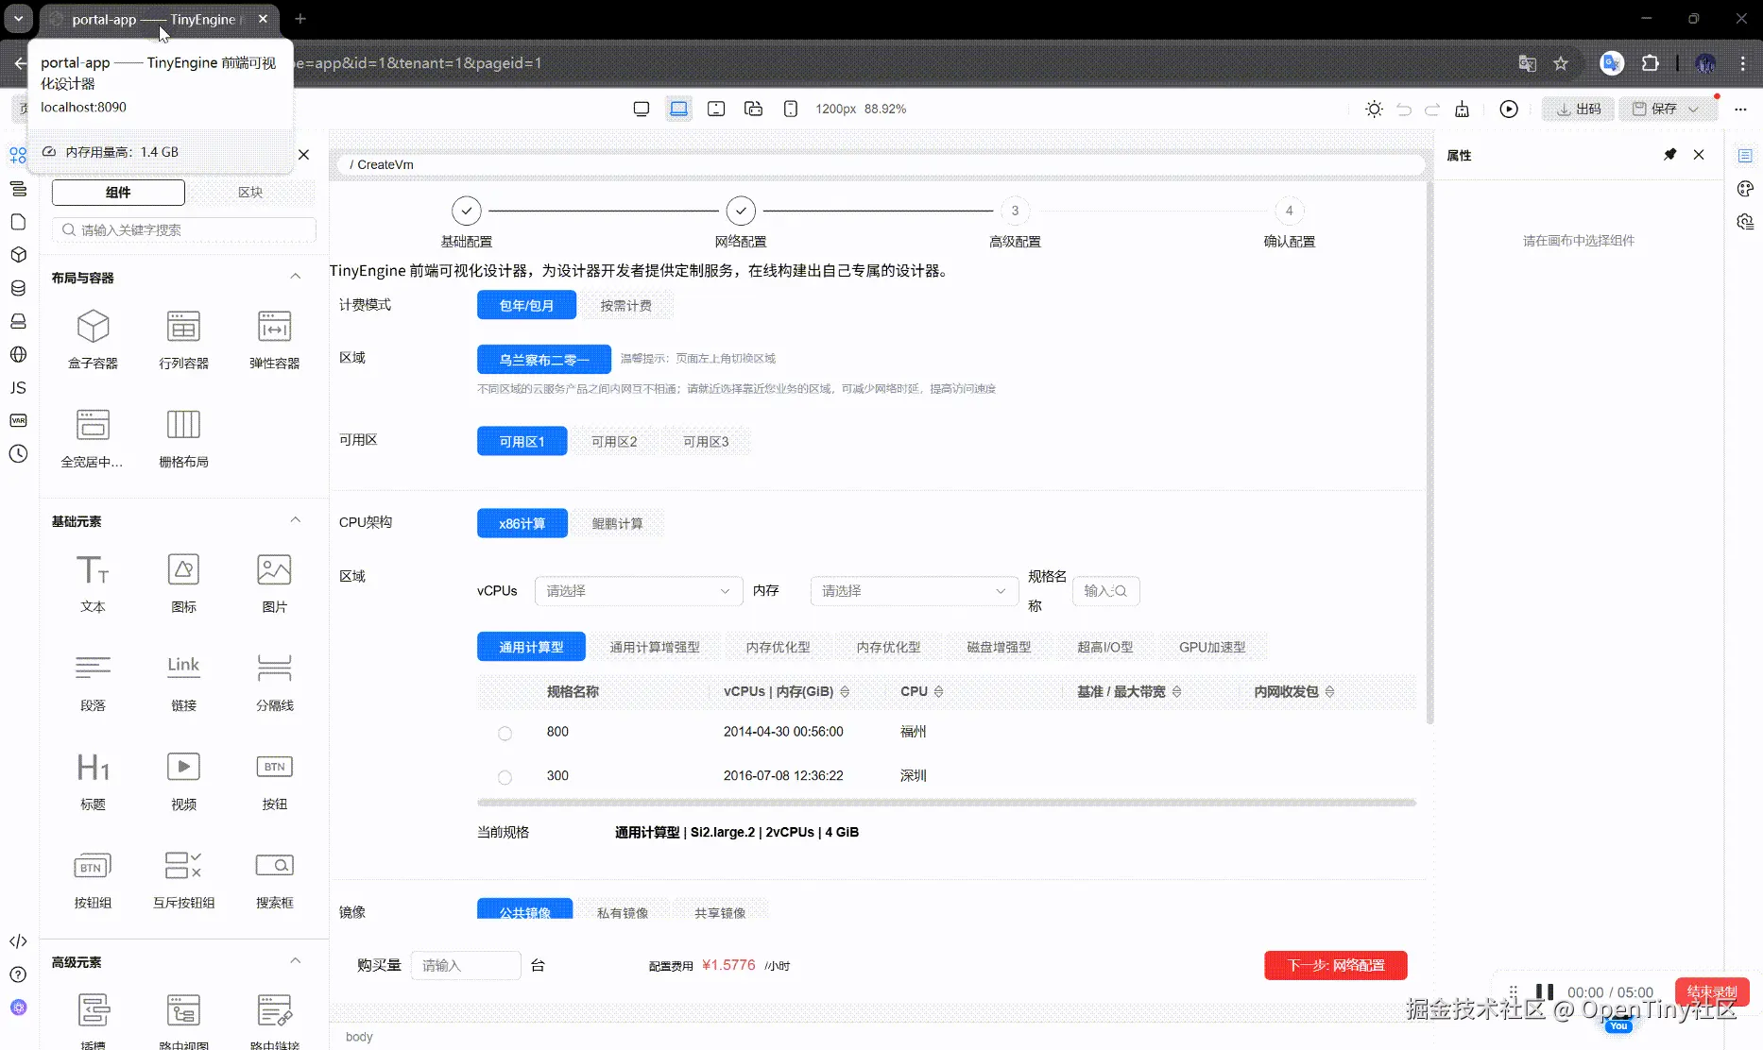Click the video component icon

tap(183, 767)
